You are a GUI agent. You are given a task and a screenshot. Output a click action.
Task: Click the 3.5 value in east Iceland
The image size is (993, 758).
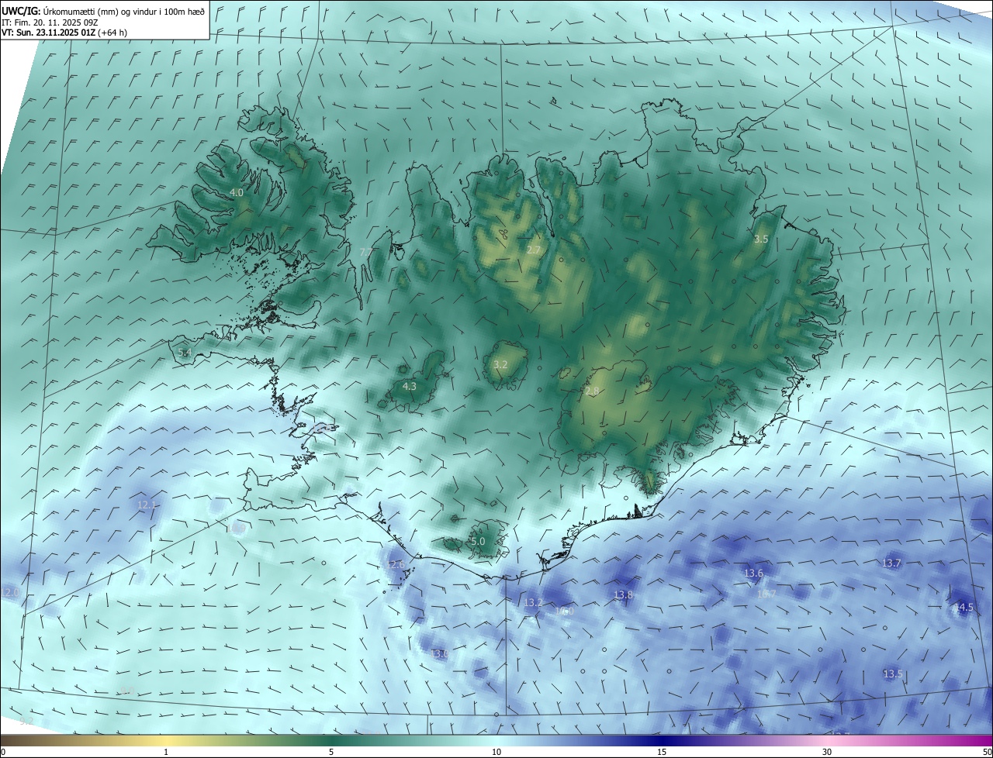(x=761, y=239)
